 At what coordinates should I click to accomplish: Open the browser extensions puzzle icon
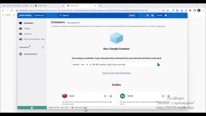[x=190, y=11]
